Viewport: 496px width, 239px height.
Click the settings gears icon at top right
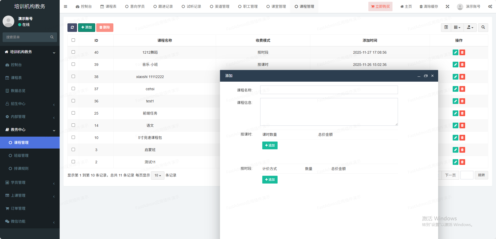tap(490, 6)
